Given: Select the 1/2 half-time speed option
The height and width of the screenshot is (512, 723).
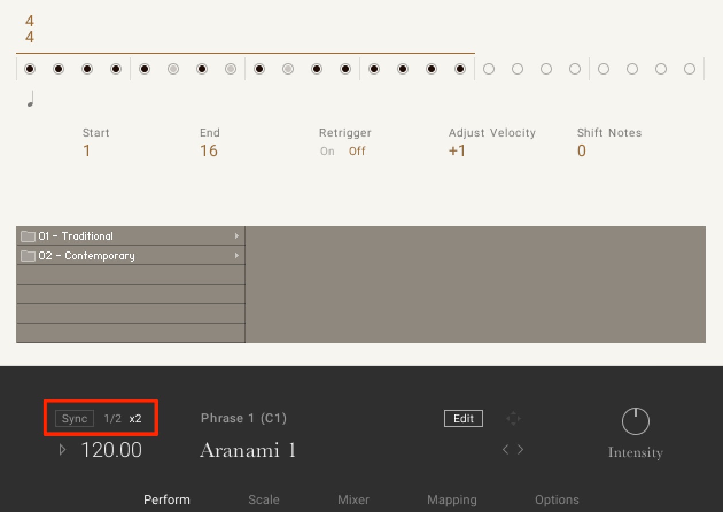Looking at the screenshot, I should click(112, 418).
